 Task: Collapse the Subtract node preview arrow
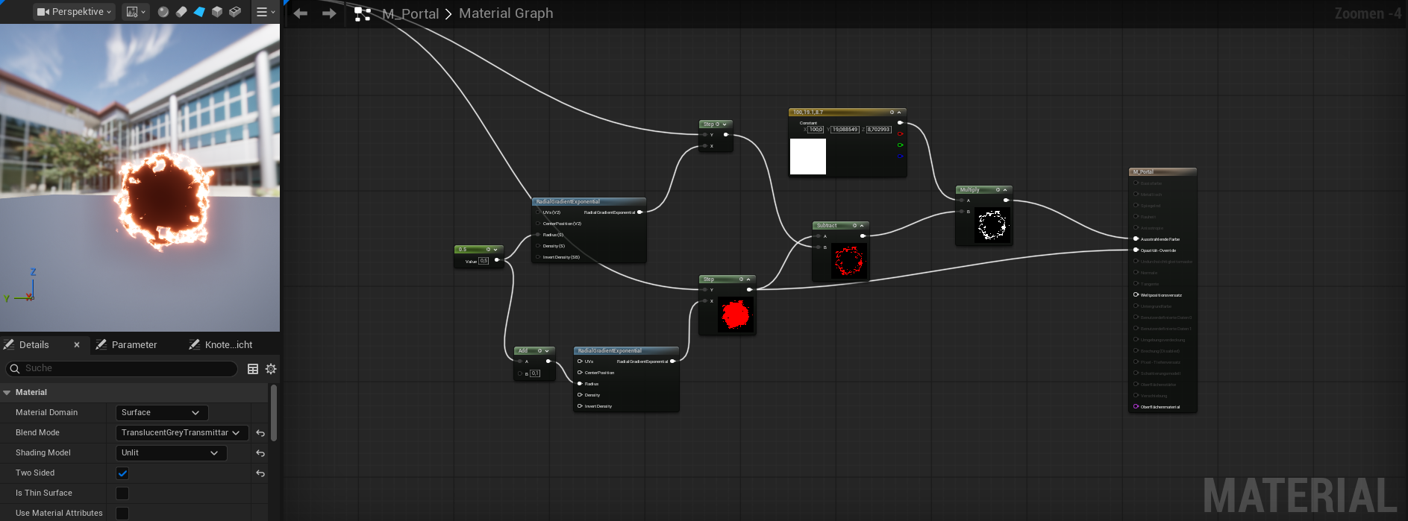click(862, 226)
